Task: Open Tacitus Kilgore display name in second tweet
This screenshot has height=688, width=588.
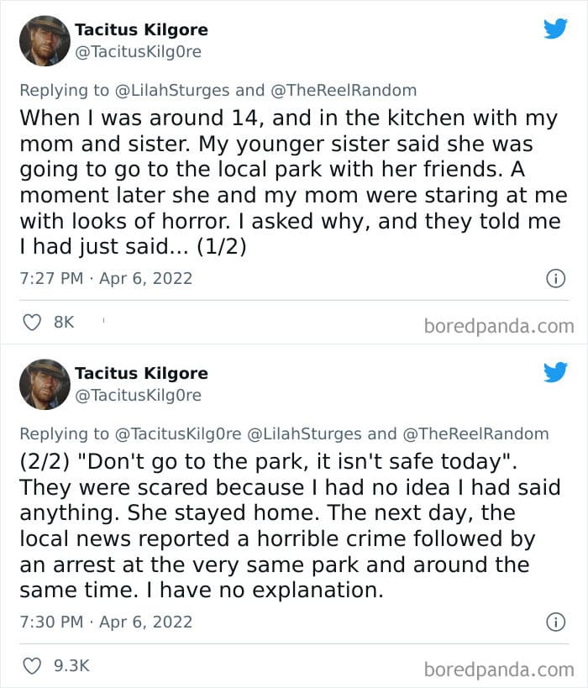Action: coord(141,373)
